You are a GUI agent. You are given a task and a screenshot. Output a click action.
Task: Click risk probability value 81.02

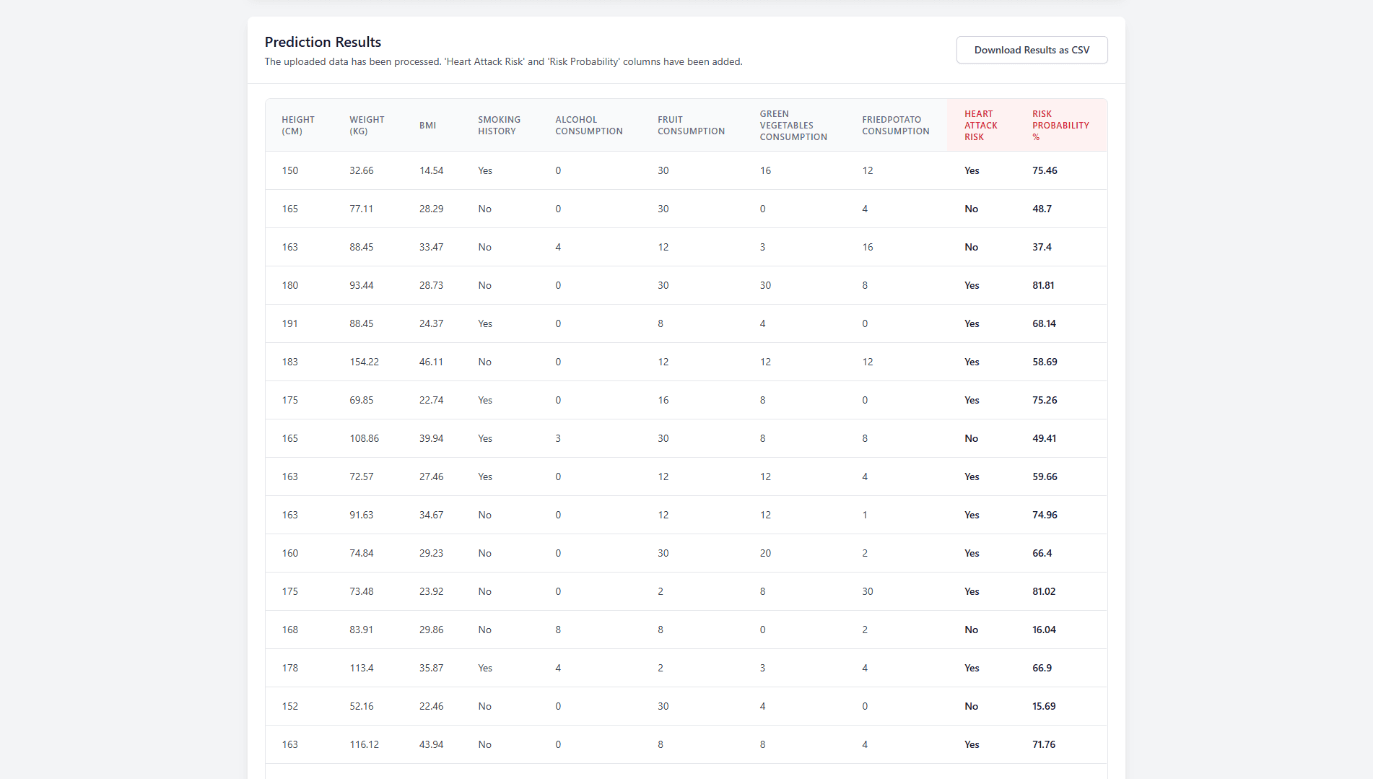tap(1044, 592)
